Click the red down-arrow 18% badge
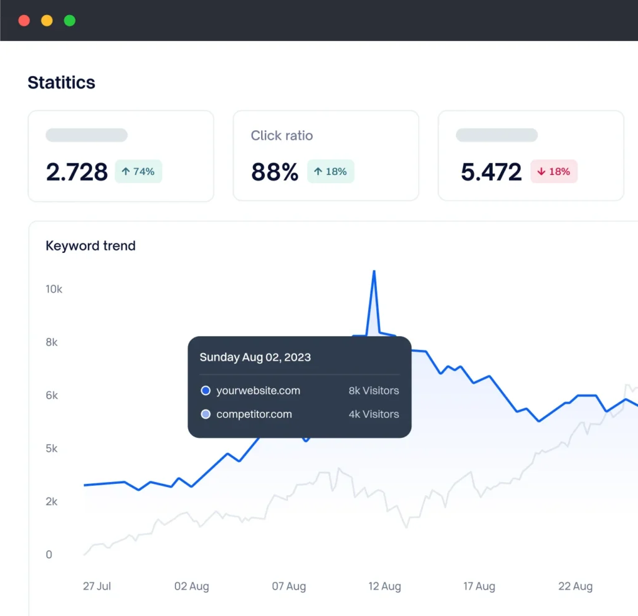 click(554, 171)
